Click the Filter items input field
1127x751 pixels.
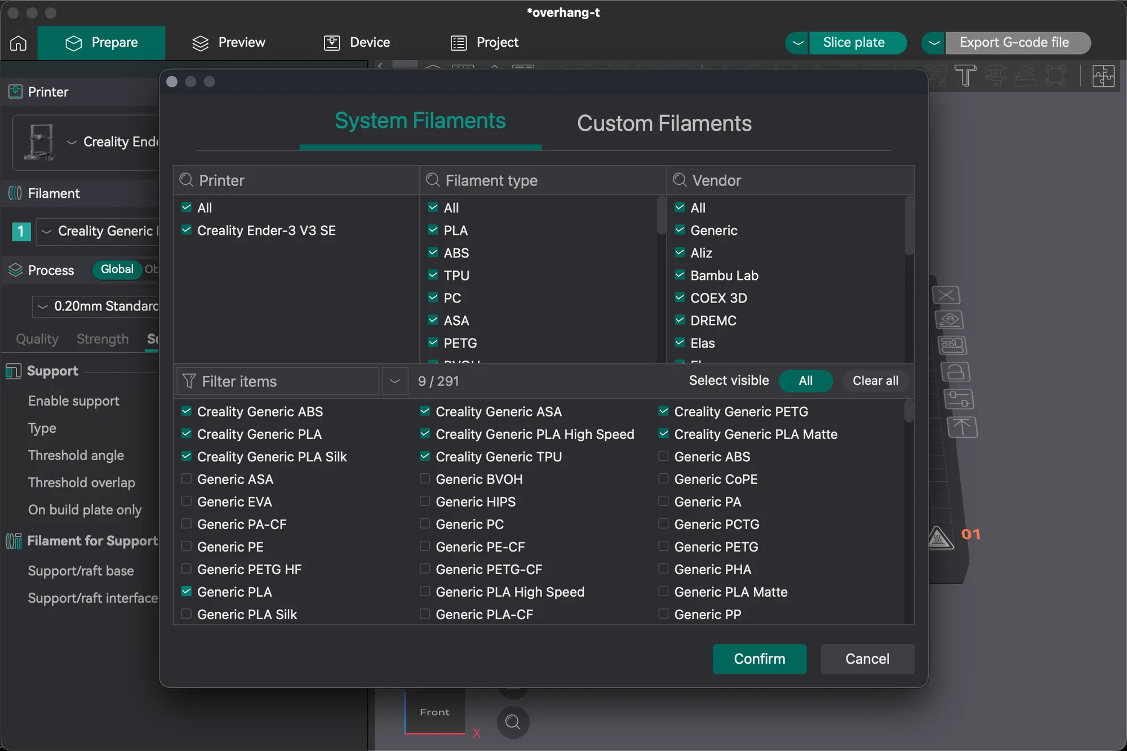tap(278, 381)
